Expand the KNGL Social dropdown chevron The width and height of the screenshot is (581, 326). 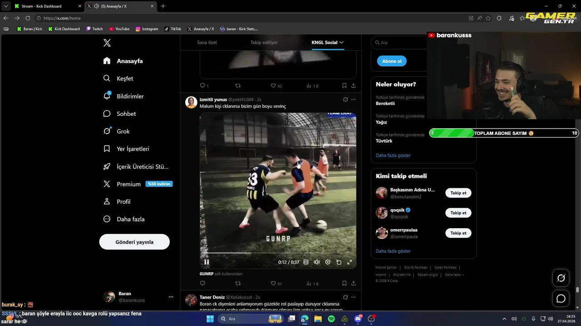[341, 43]
